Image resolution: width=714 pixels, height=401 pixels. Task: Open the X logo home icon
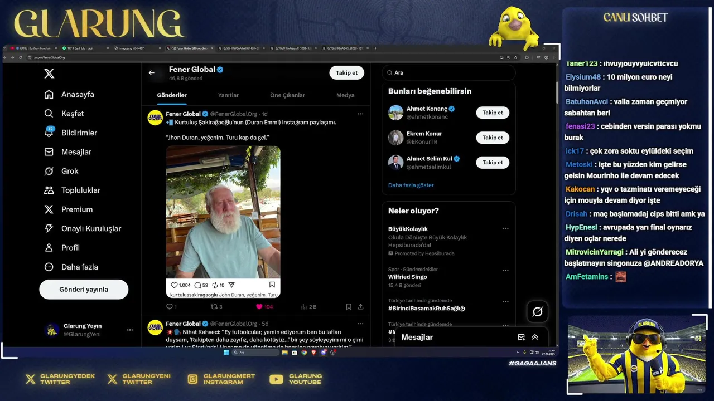(x=49, y=74)
